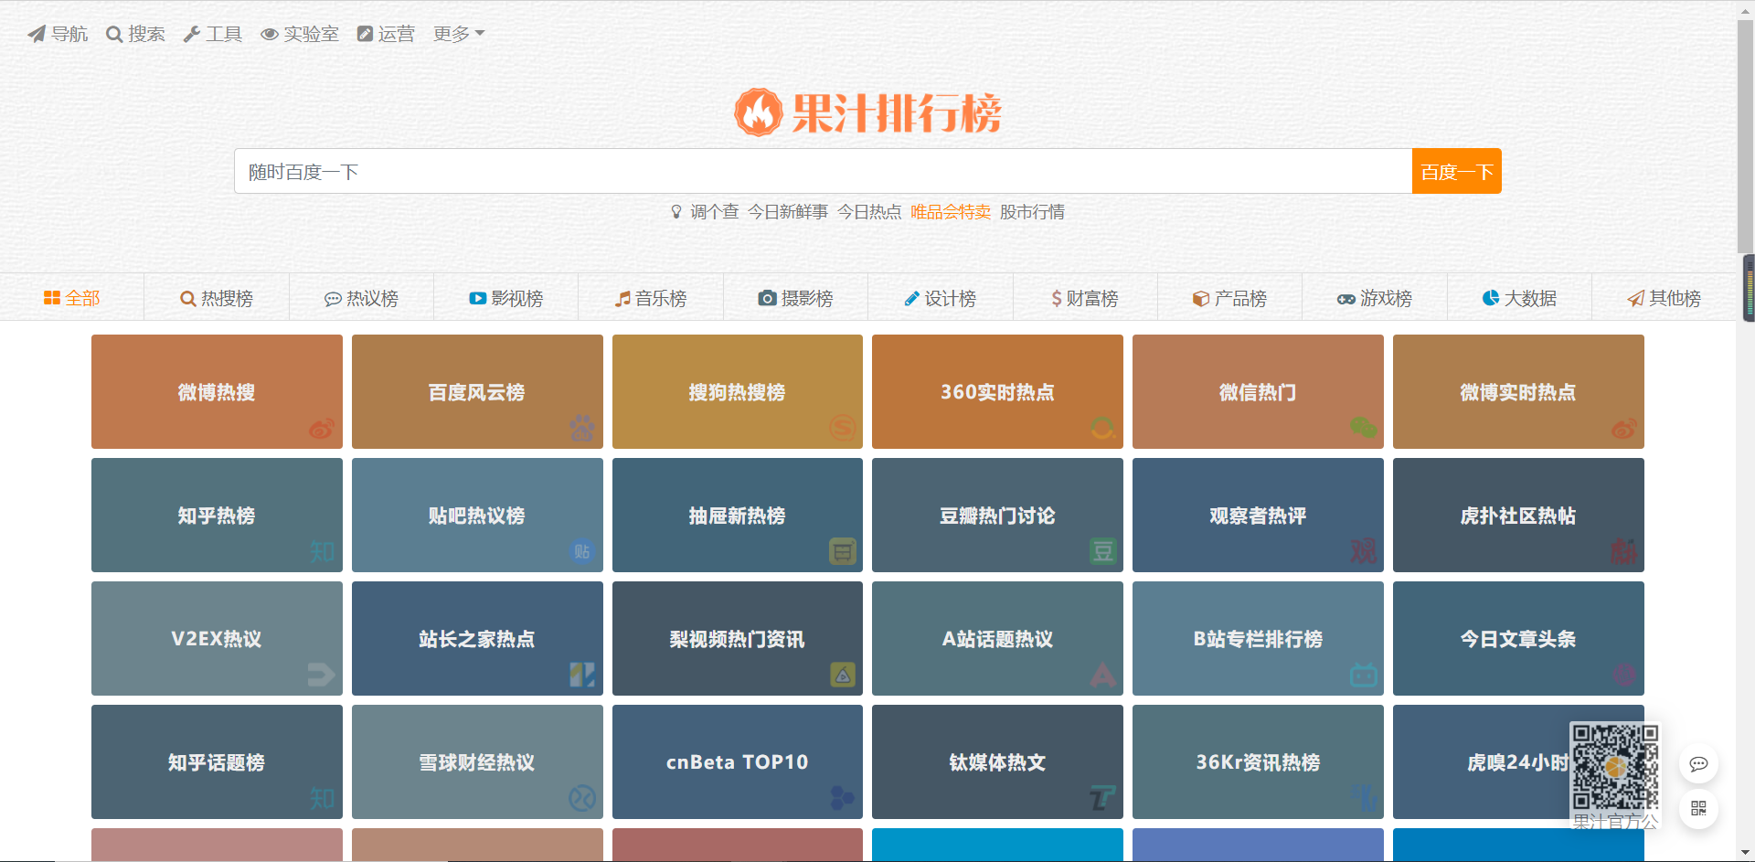Screen dimensions: 1755x862
Task: Open the 微博实时热点 card
Action: 1518,391
